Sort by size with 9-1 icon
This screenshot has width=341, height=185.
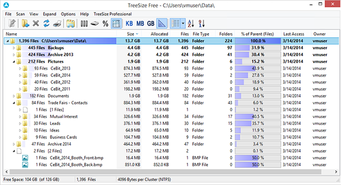coord(202,23)
